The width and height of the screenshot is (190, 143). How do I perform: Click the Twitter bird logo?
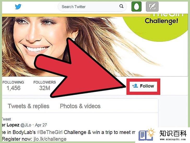pyautogui.click(x=18, y=7)
